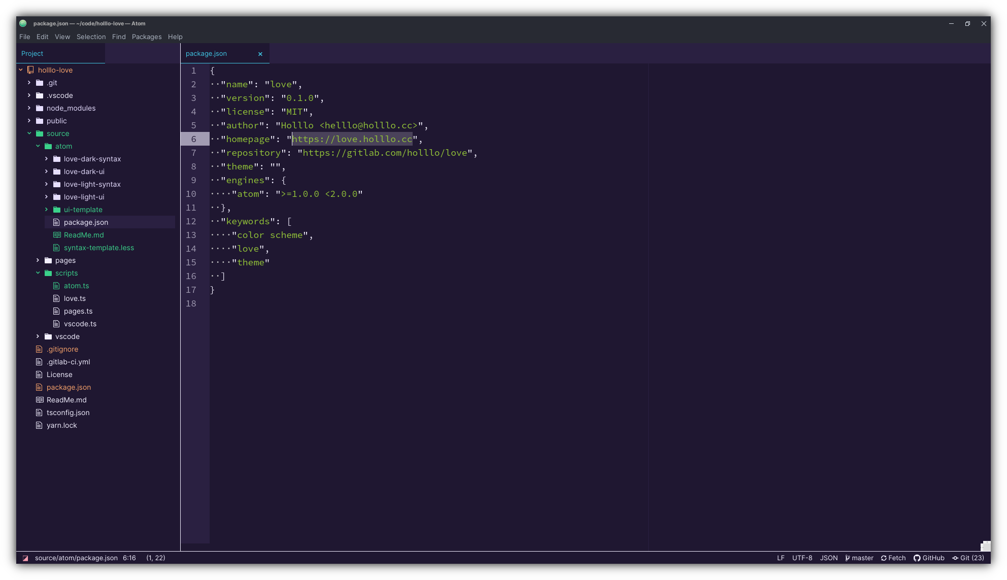Collapse the atom folder chevron
1007x580 pixels.
point(38,146)
